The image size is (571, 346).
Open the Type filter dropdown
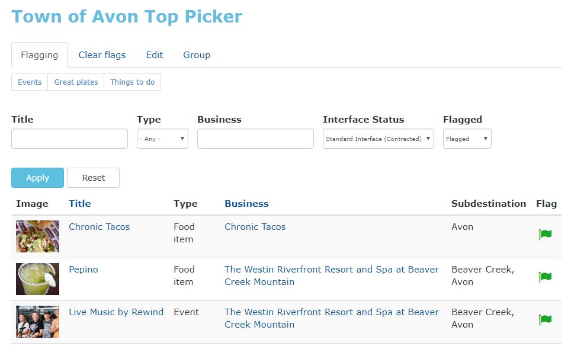click(x=162, y=139)
